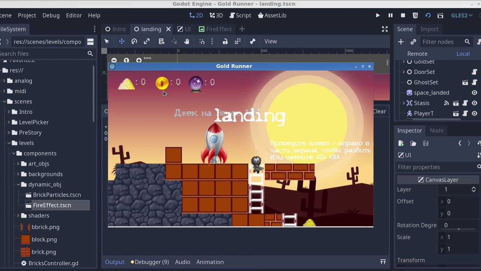This screenshot has height=271, width=481.
Task: Stop the running project
Action: pos(403,15)
